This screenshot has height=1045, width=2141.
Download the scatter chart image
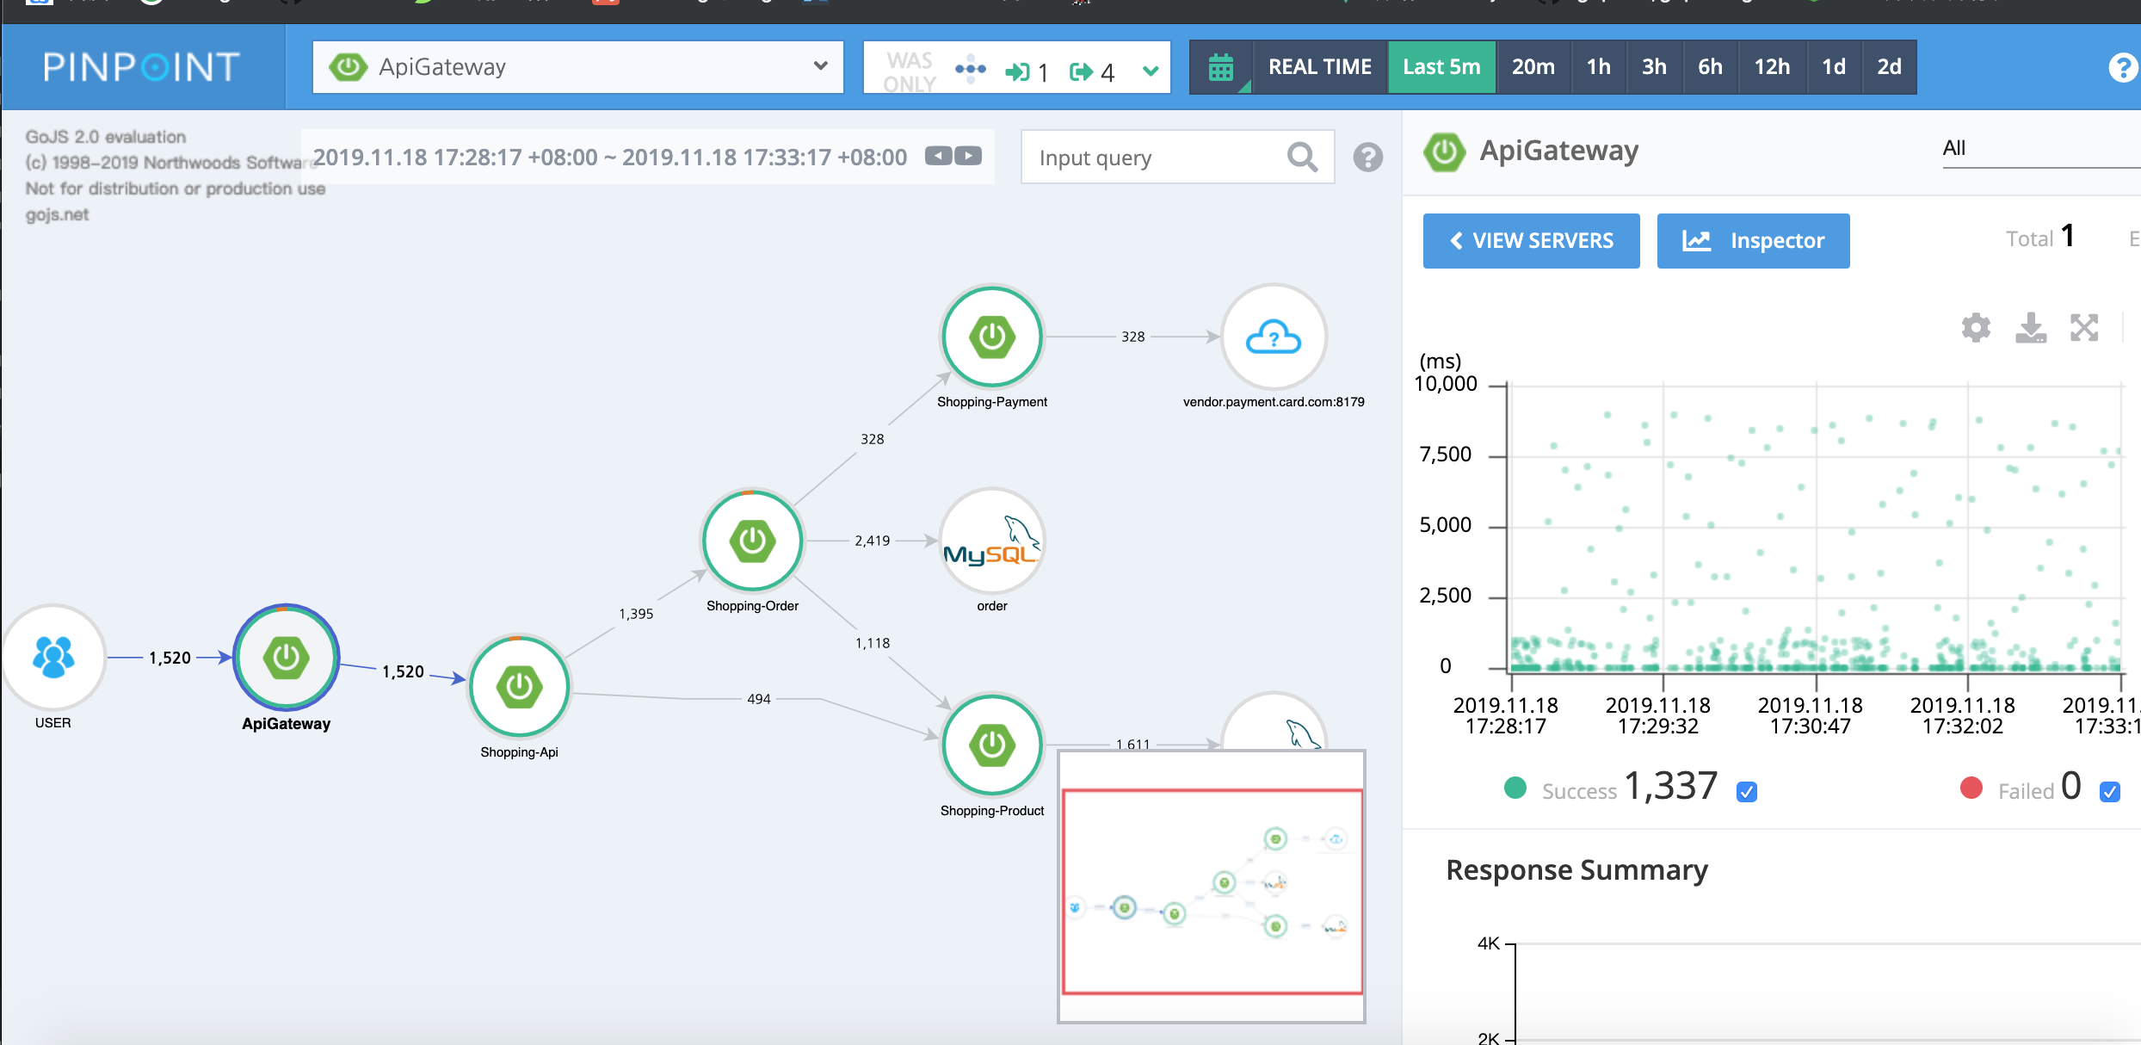pos(2031,328)
